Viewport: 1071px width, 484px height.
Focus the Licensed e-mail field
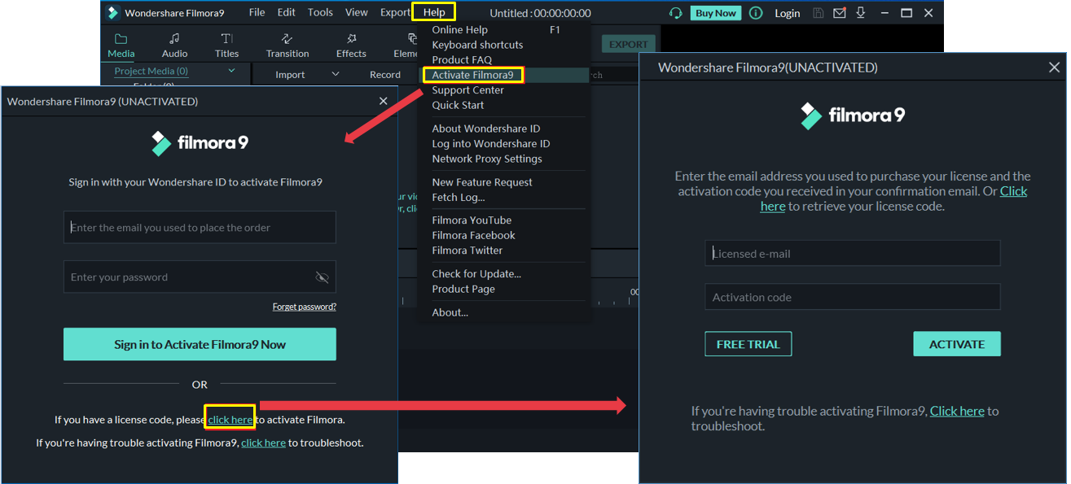pyautogui.click(x=853, y=253)
